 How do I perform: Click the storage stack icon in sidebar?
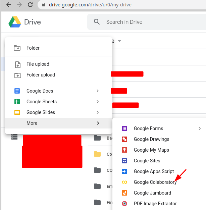point(14,137)
